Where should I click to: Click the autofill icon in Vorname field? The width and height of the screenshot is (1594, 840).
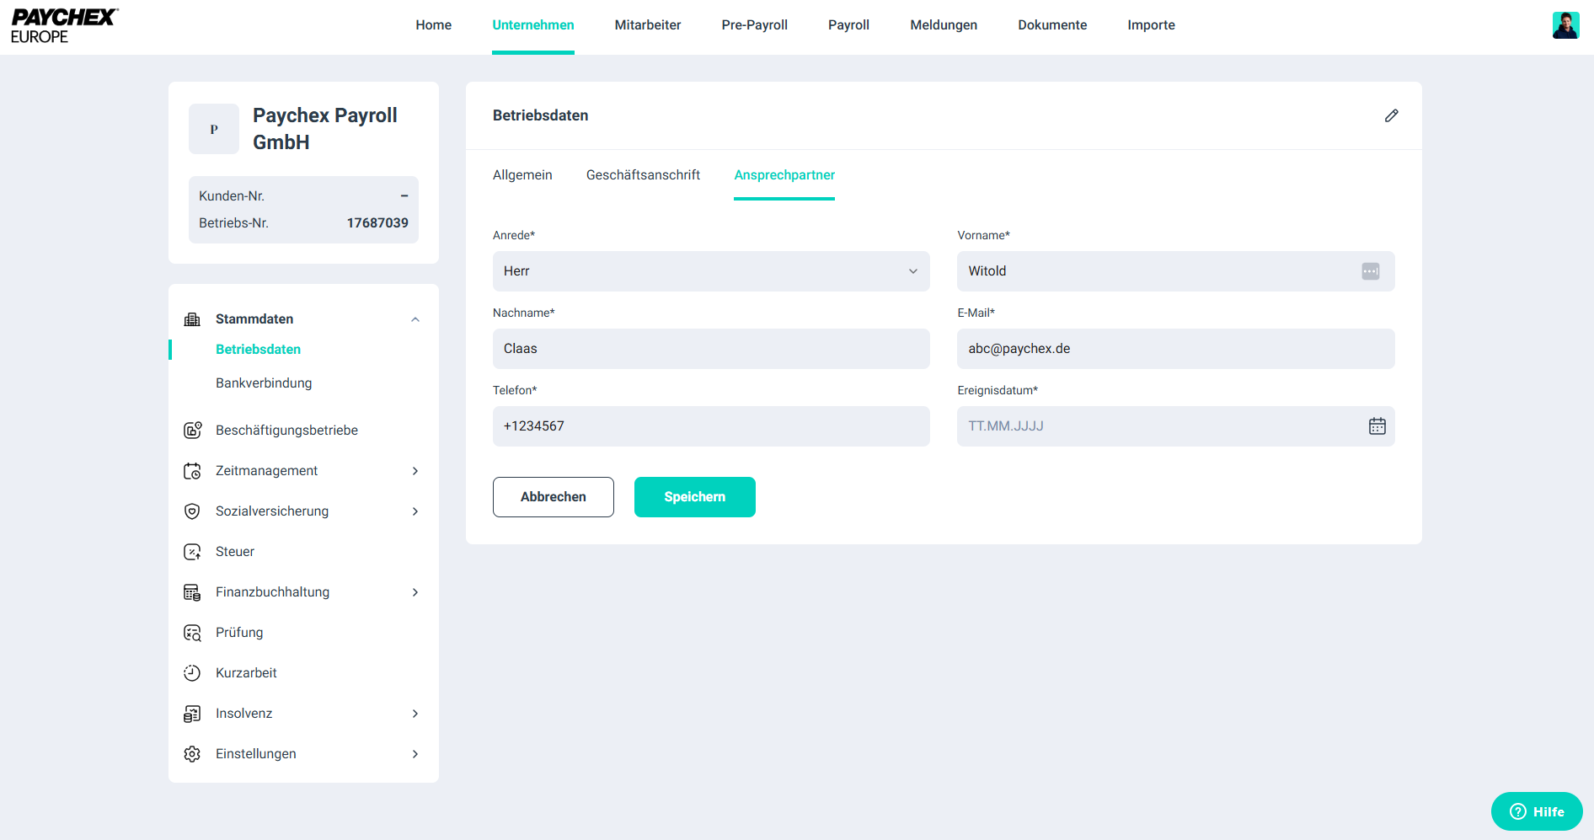click(1370, 271)
